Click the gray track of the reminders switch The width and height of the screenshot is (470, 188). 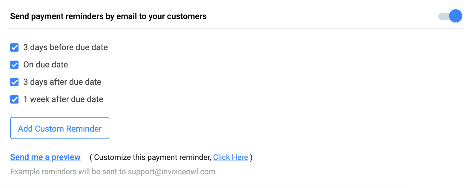click(x=443, y=16)
